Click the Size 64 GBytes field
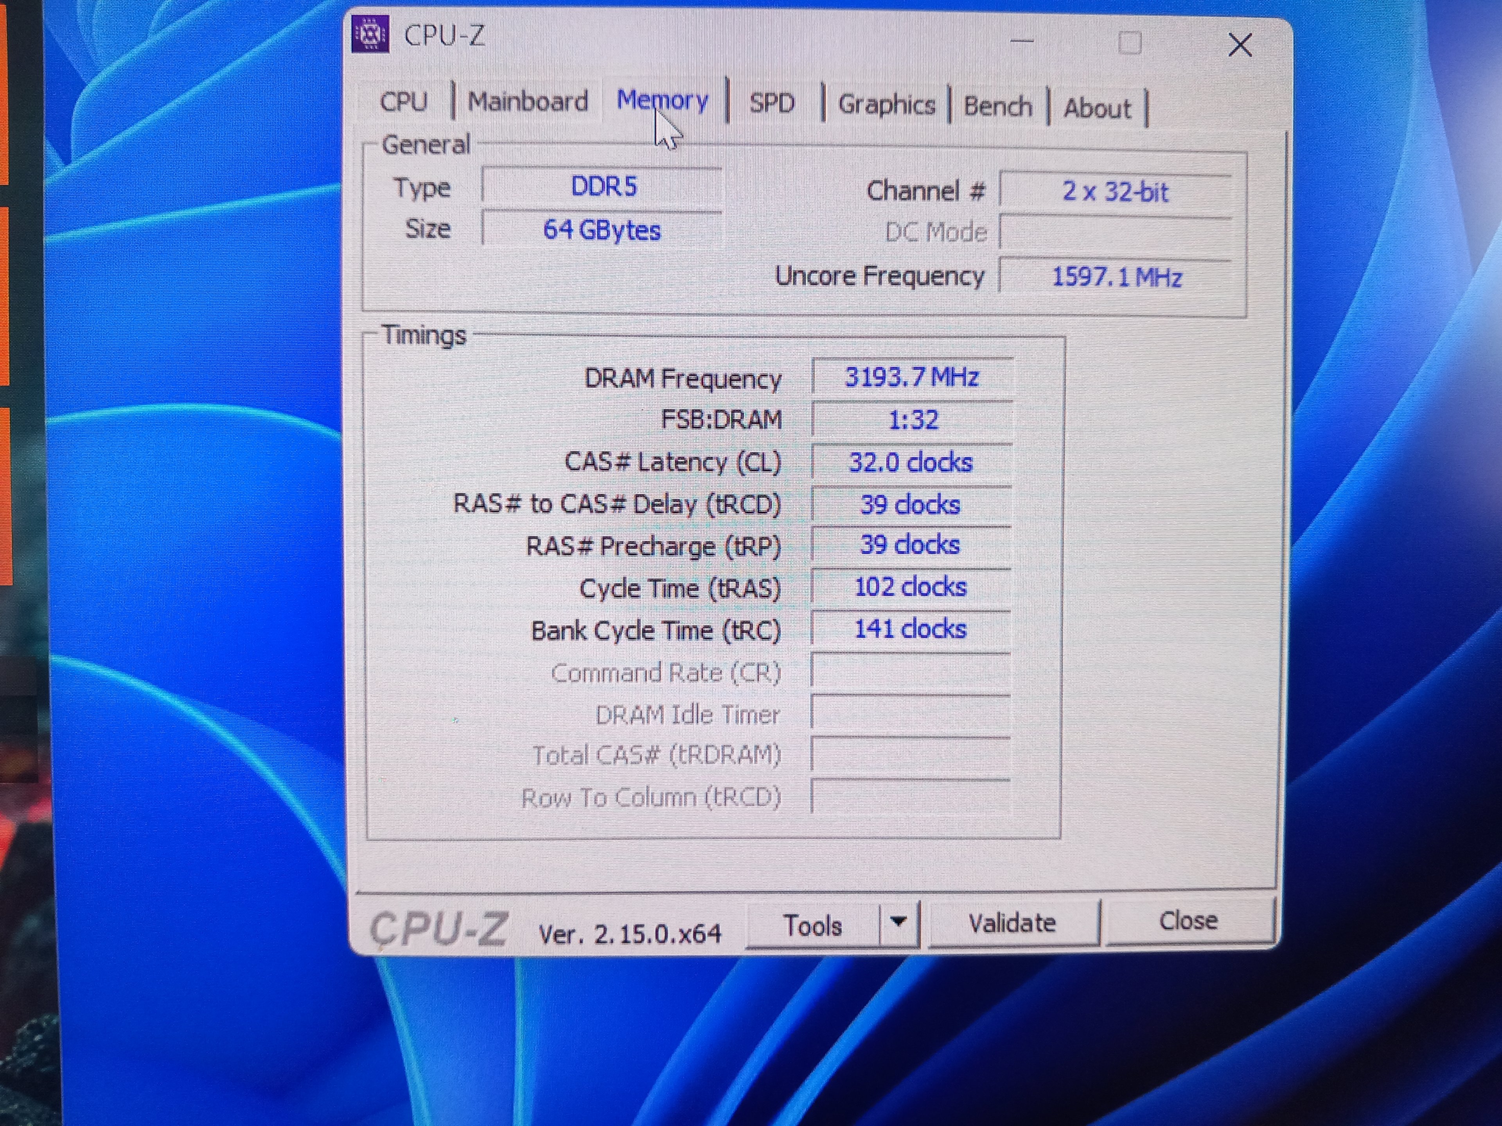Image resolution: width=1502 pixels, height=1126 pixels. coord(602,230)
